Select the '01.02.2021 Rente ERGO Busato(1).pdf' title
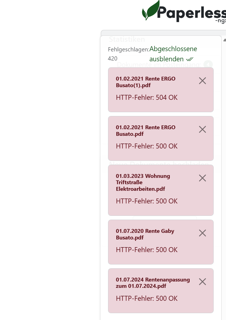Image resolution: width=226 pixels, height=320 pixels. point(145,82)
